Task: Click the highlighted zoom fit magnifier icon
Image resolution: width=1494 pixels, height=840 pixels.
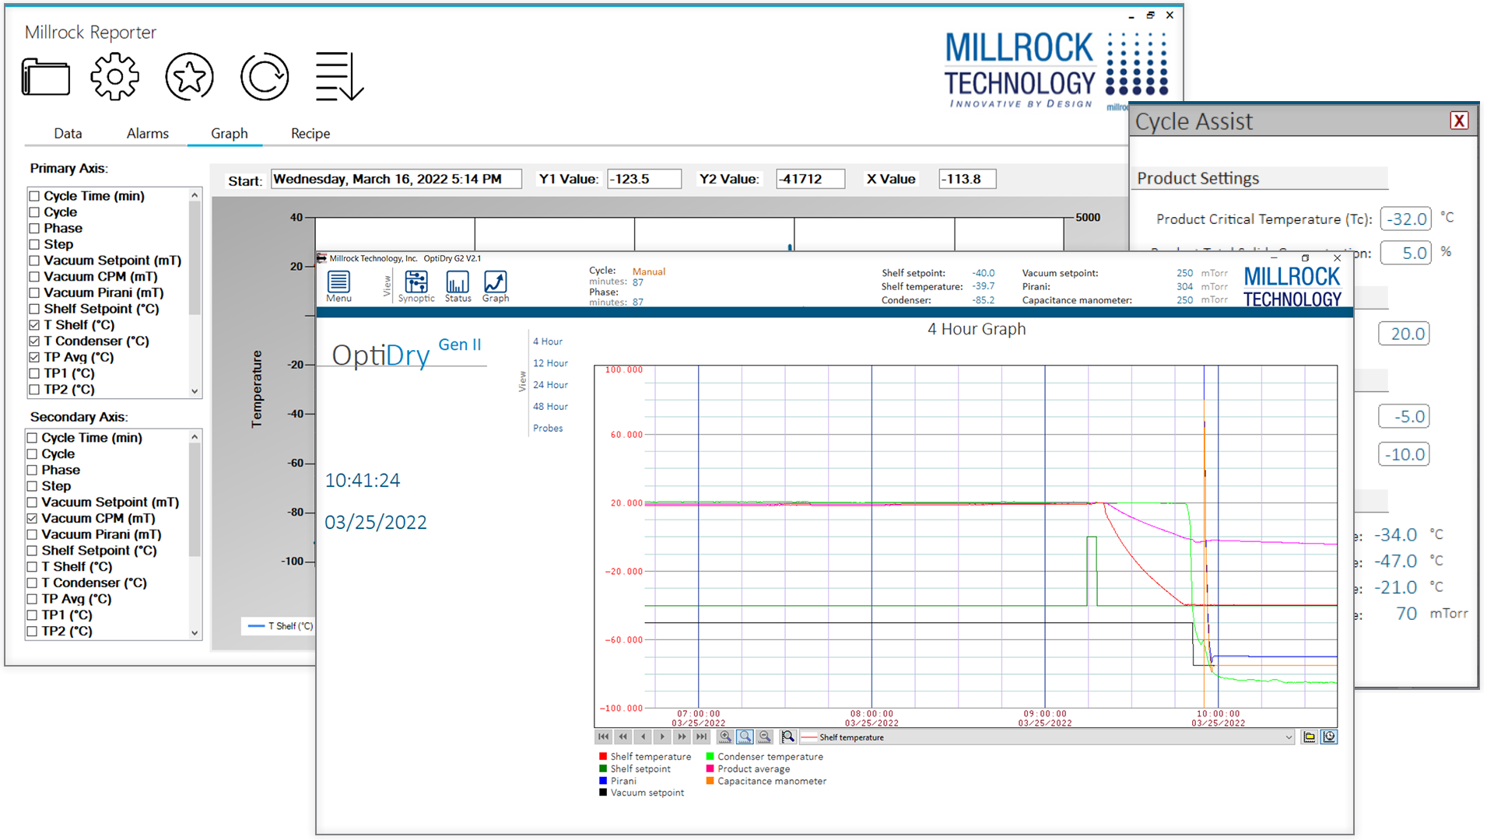Action: pos(745,737)
